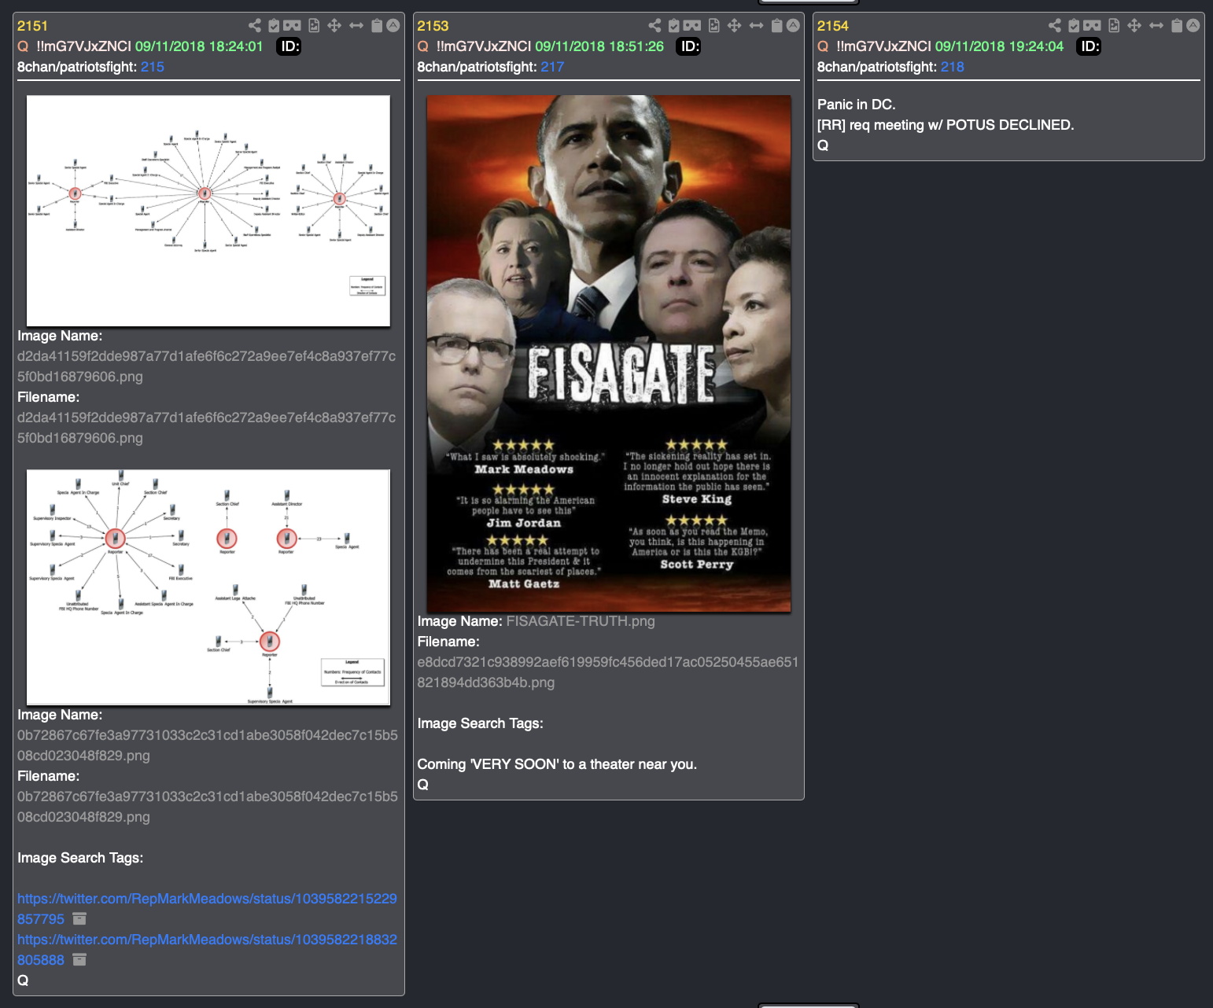This screenshot has height=1008, width=1213.
Task: Click the VR goggles icon on post 2154
Action: tap(1093, 26)
